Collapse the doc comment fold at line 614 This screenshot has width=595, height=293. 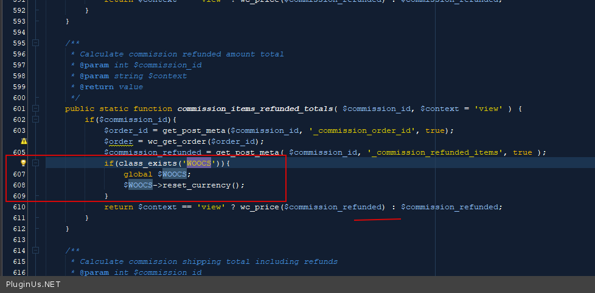click(x=35, y=251)
